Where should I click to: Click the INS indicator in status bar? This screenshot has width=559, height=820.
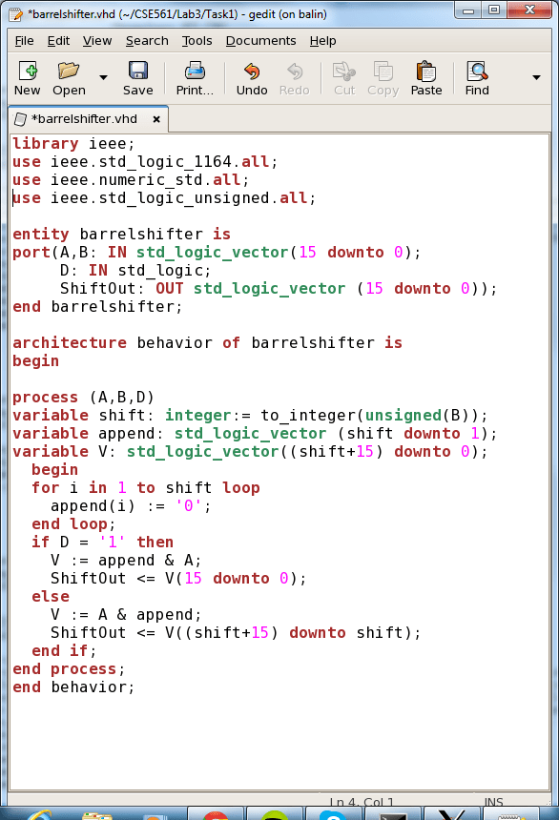[493, 802]
